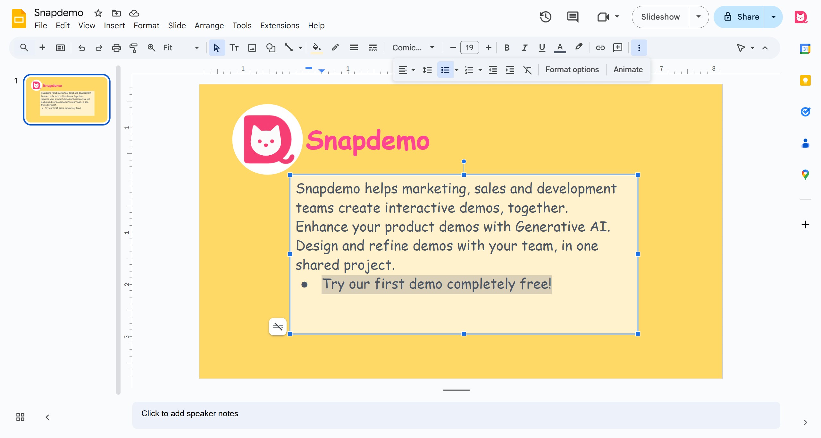
Task: Click the zoom magnifier tool
Action: pyautogui.click(x=151, y=48)
